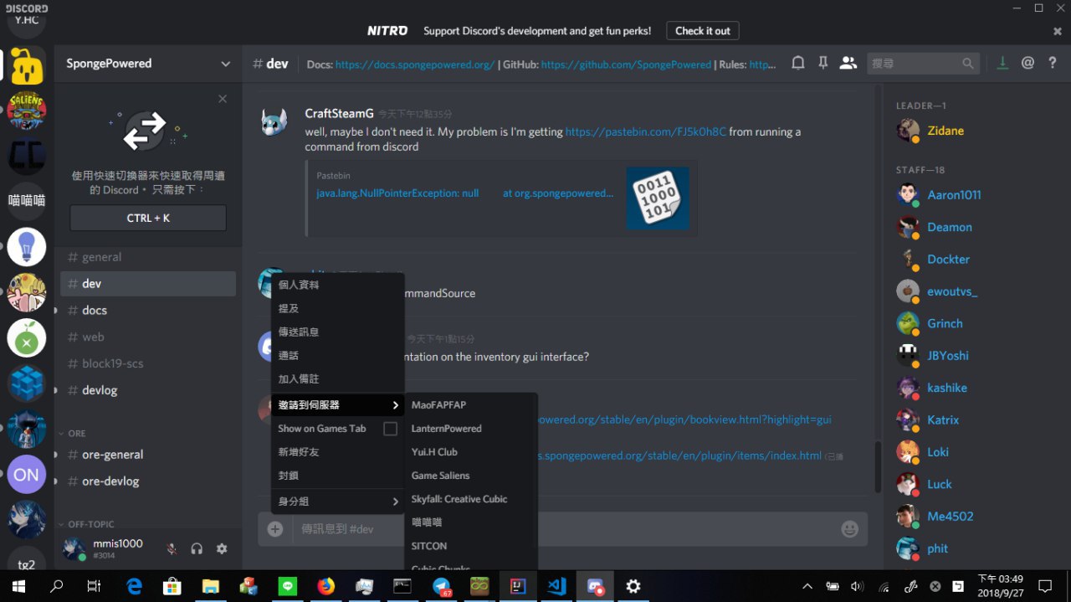Click the CTRL + K button
1071x602 pixels.
[x=148, y=218]
